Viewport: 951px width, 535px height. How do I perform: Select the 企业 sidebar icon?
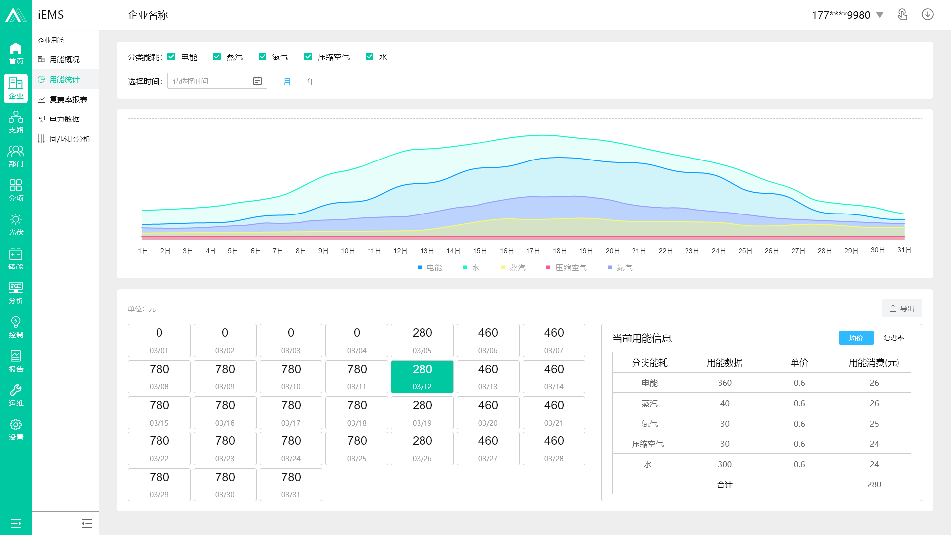coord(16,88)
